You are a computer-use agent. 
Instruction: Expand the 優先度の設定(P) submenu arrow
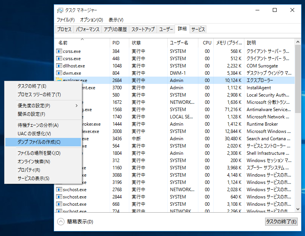[x=77, y=106]
